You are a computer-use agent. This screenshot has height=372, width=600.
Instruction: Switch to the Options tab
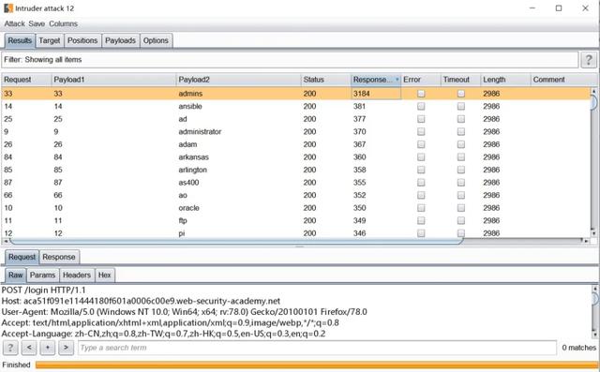tap(156, 40)
